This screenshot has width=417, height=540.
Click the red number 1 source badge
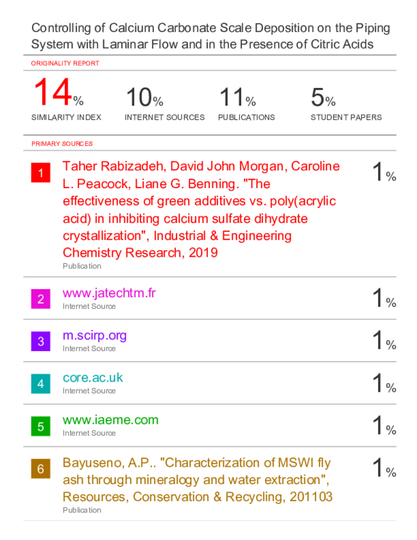tap(40, 173)
